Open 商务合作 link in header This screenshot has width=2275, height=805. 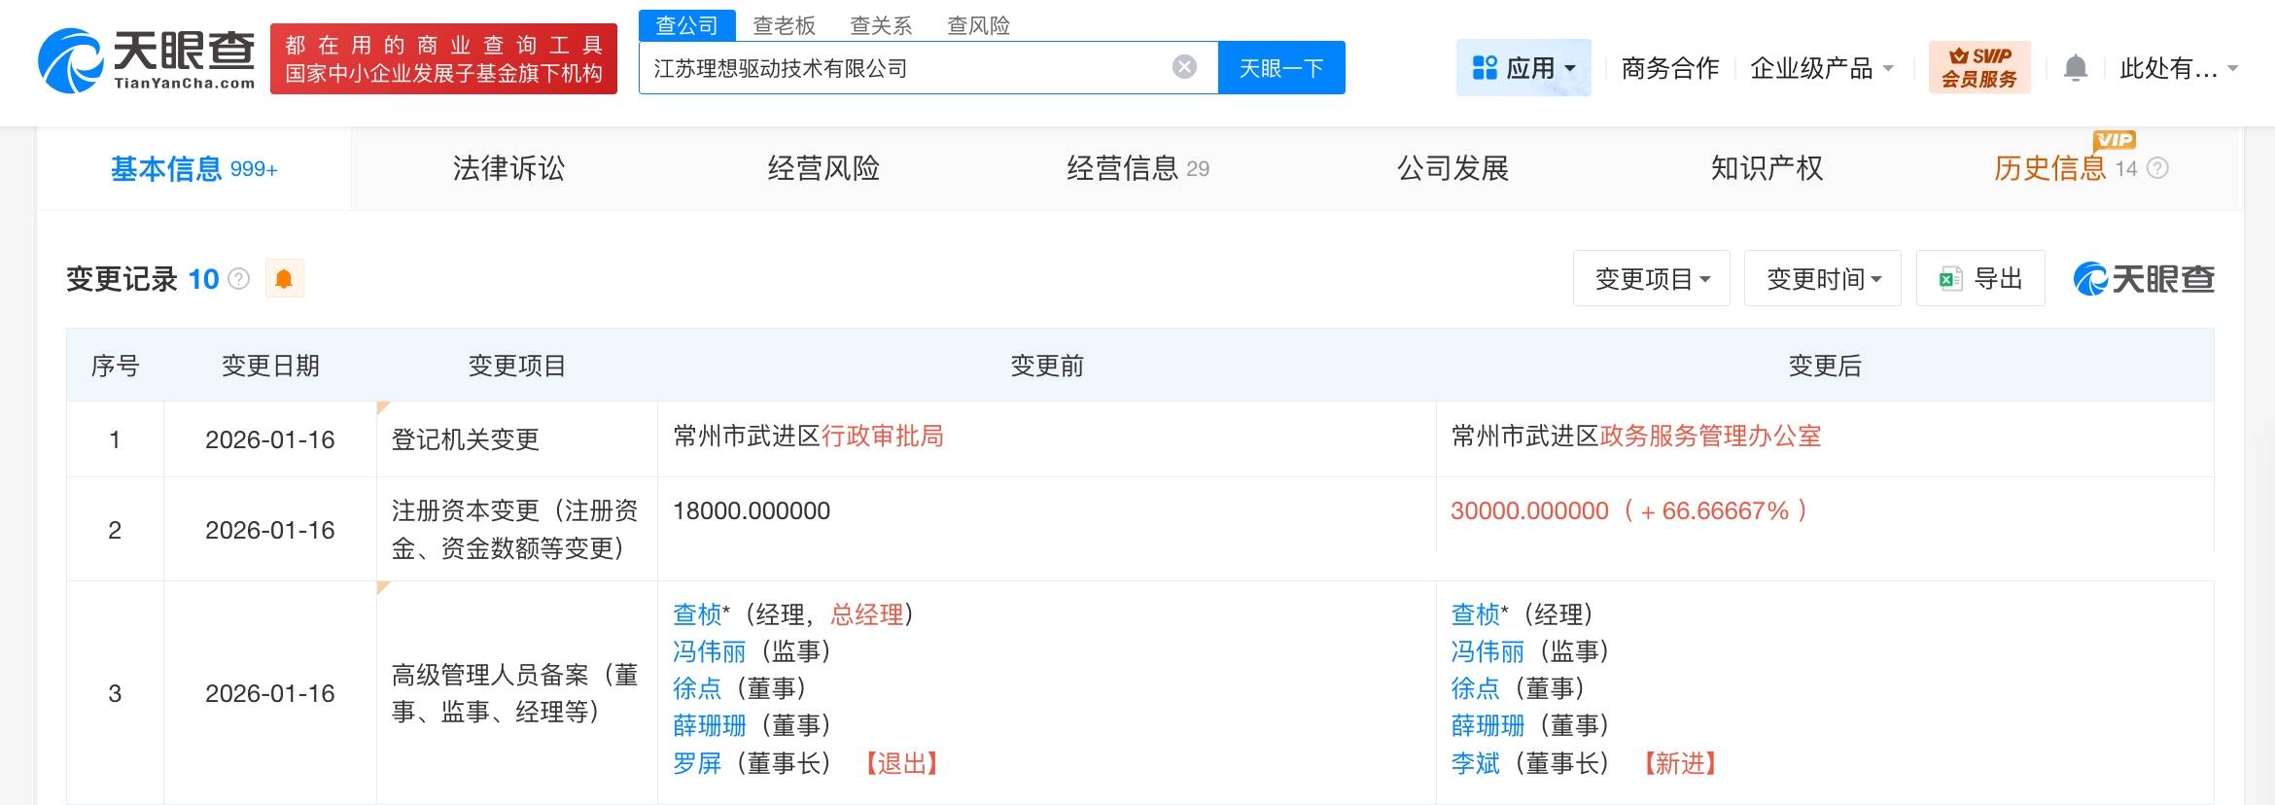[1669, 68]
